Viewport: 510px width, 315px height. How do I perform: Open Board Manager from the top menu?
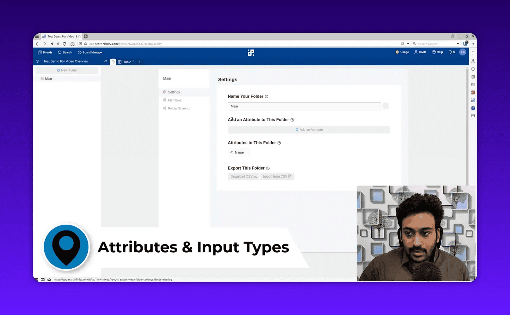pos(92,52)
